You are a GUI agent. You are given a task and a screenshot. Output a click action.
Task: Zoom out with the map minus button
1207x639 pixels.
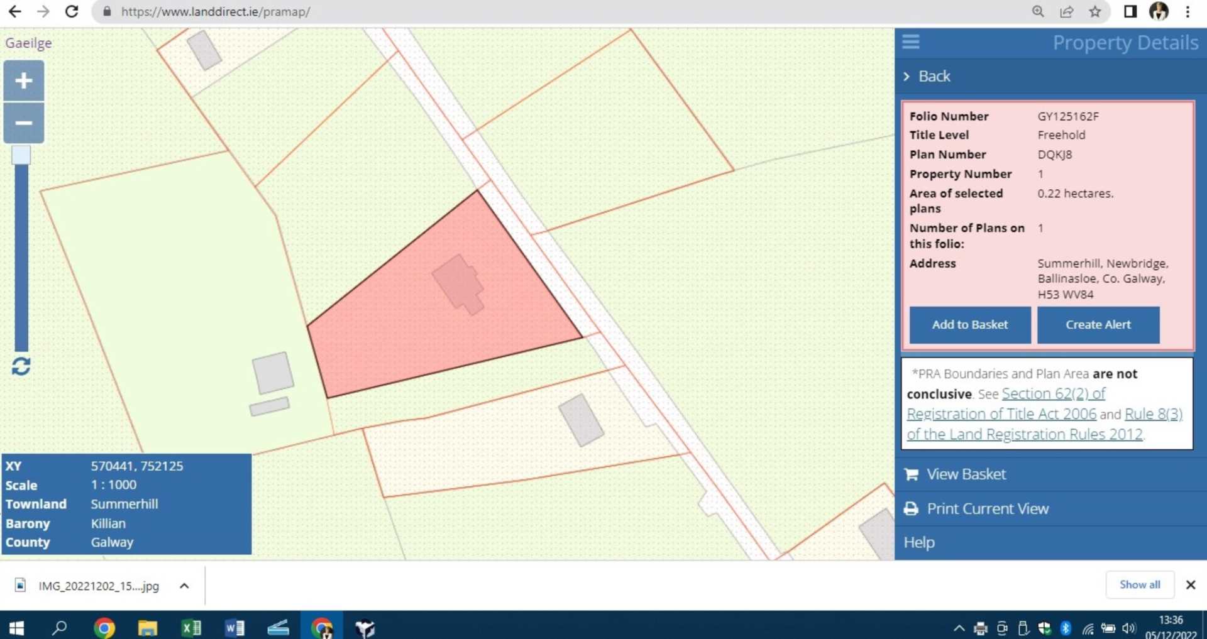24,123
